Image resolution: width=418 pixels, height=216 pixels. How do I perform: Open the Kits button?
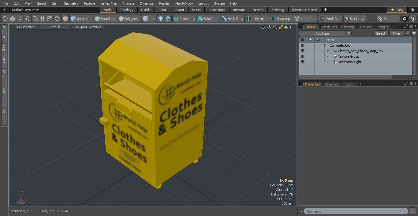[388, 19]
